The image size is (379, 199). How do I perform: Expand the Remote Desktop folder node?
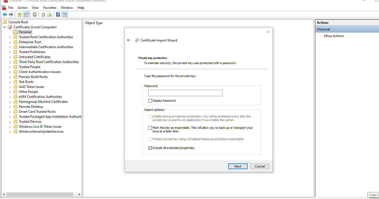click(10, 107)
